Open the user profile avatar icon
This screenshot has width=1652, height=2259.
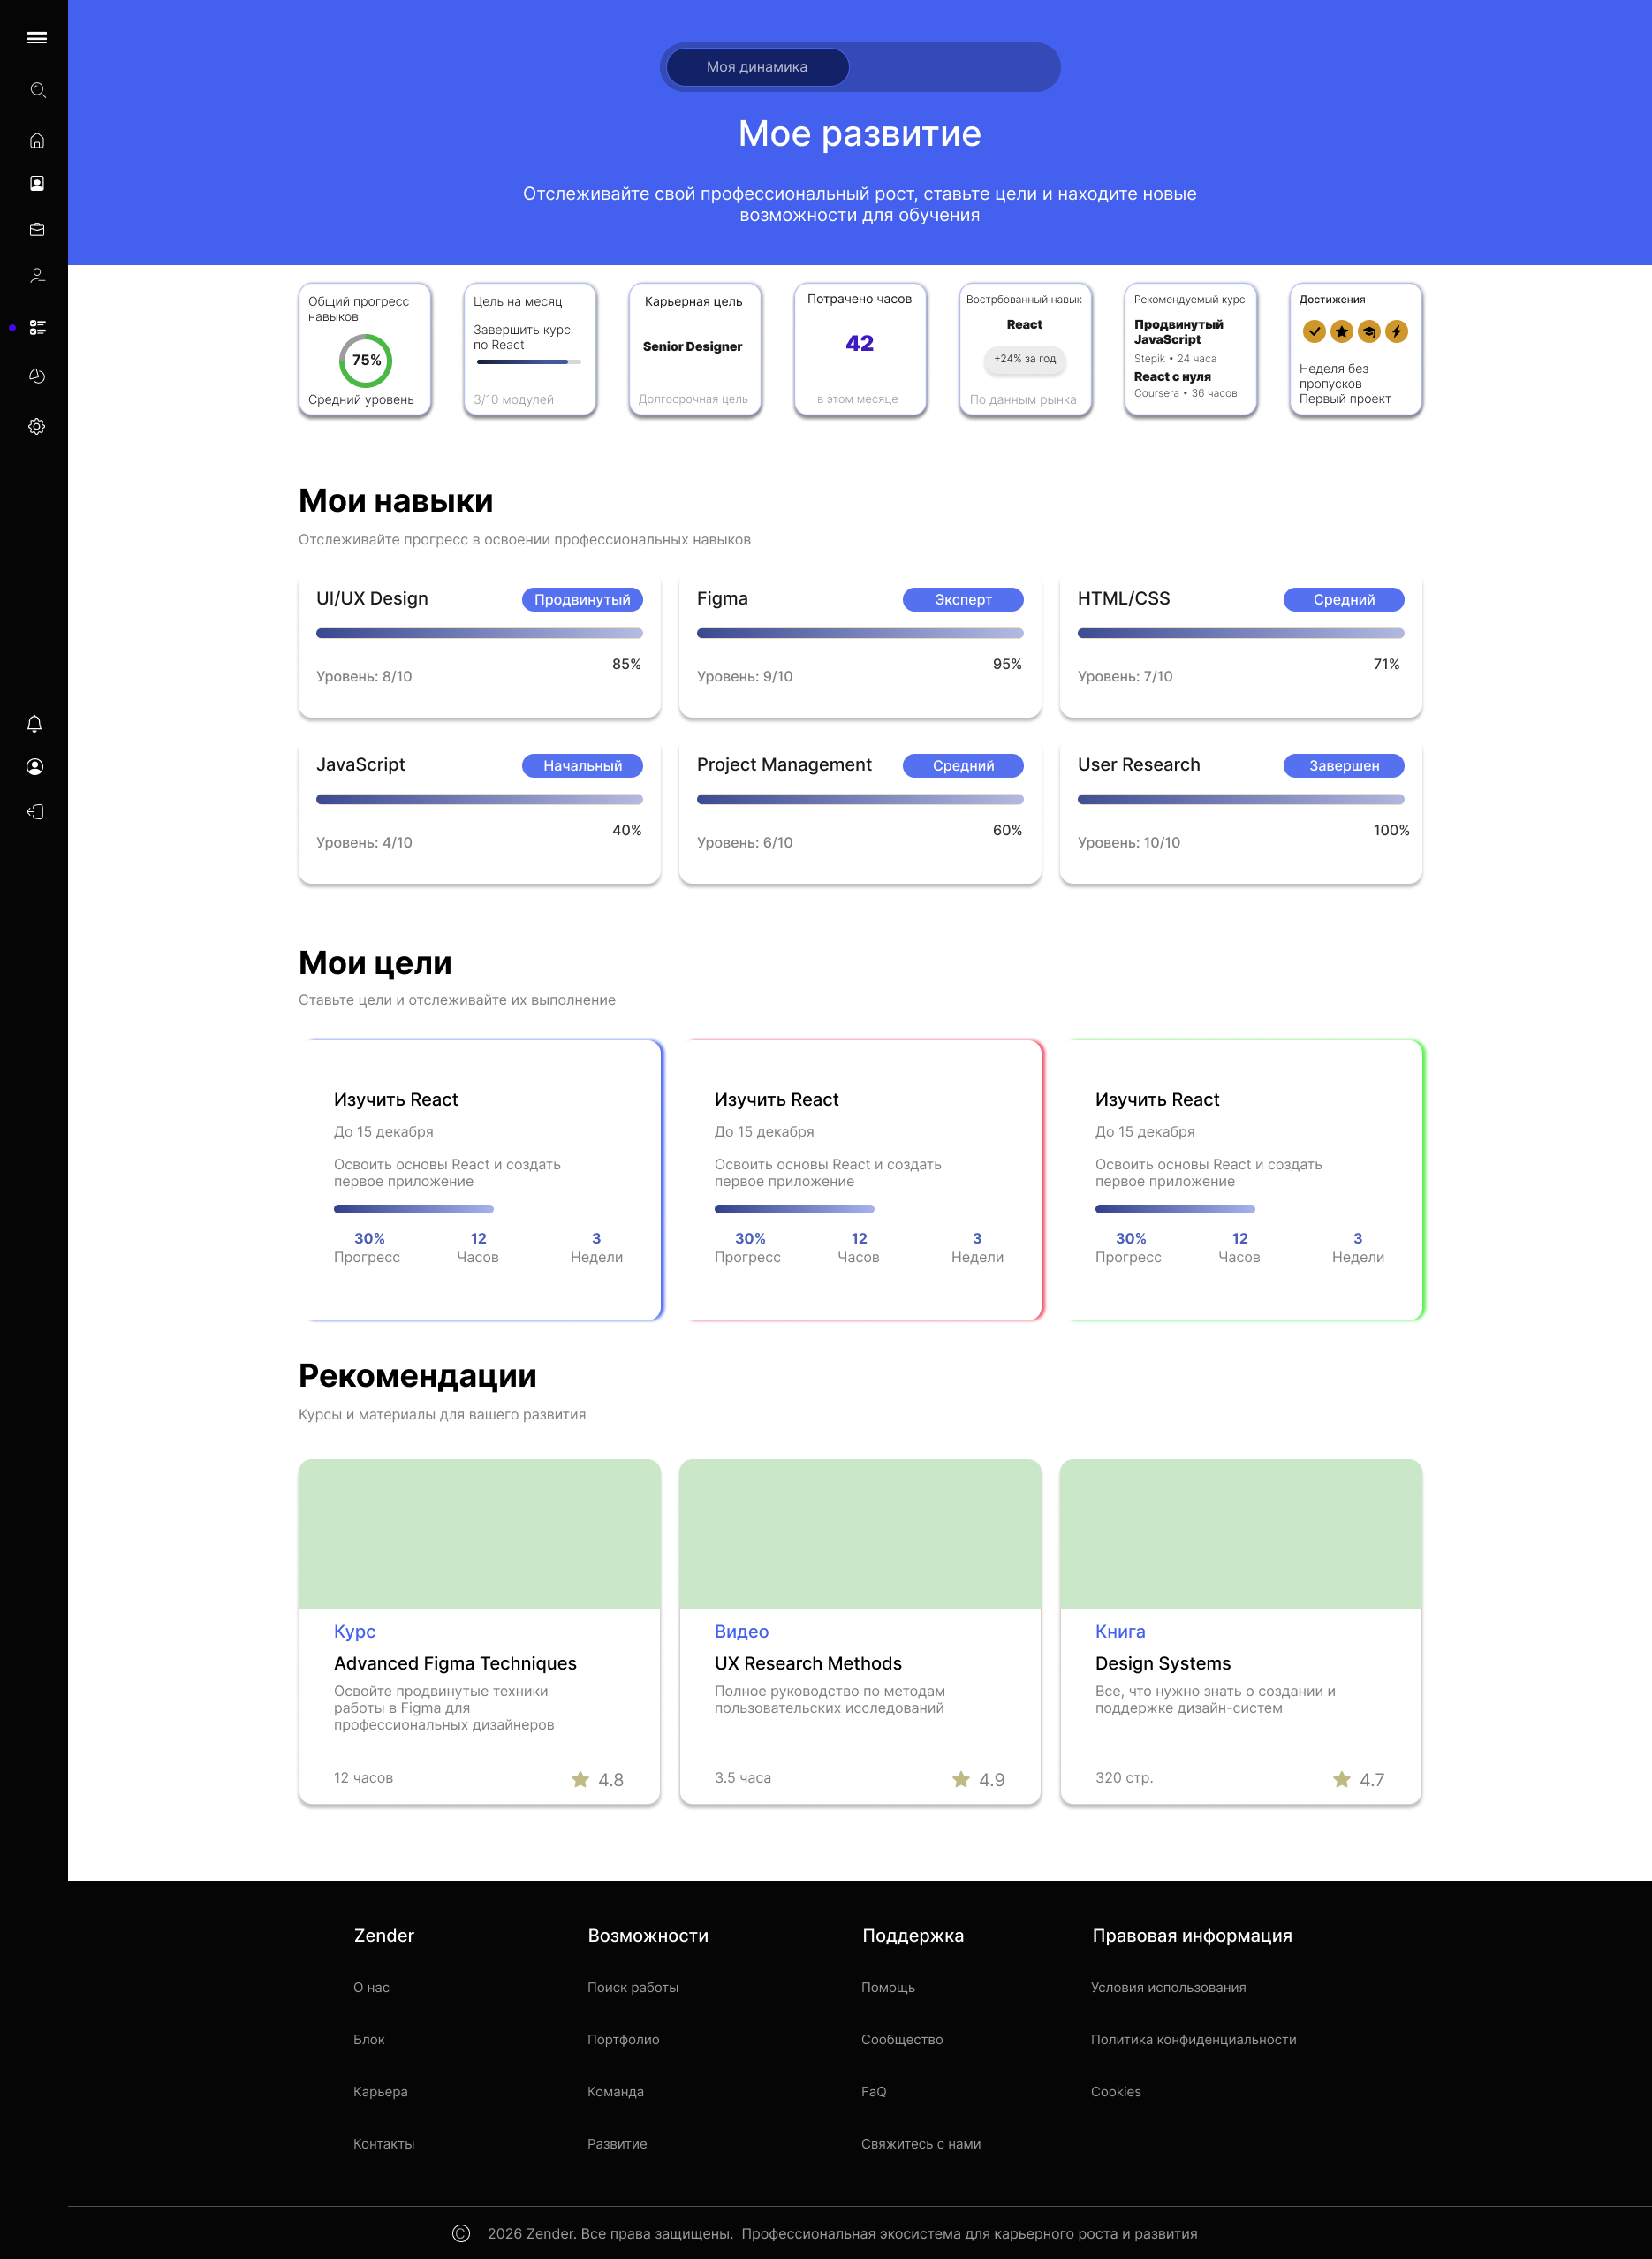[x=34, y=766]
